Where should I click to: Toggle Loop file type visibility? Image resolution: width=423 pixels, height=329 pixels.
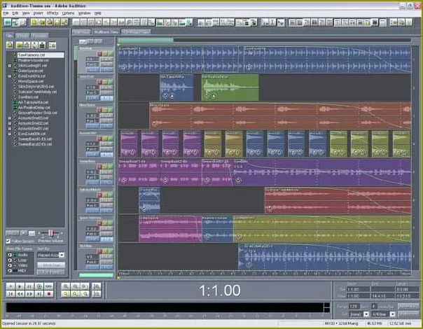tap(10, 260)
